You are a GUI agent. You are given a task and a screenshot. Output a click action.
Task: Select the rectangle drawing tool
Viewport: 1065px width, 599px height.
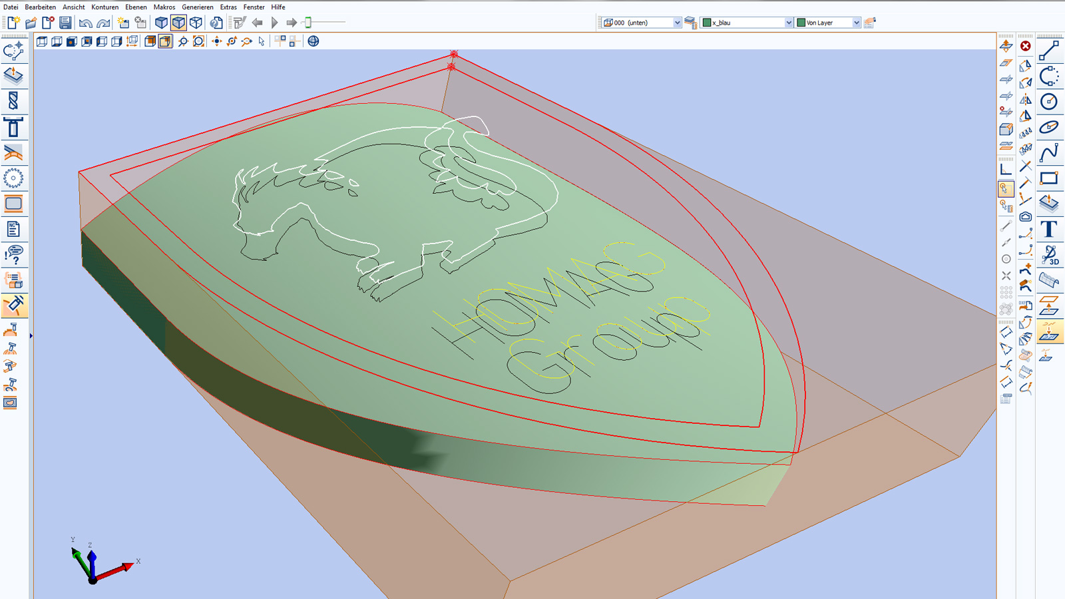[1049, 178]
